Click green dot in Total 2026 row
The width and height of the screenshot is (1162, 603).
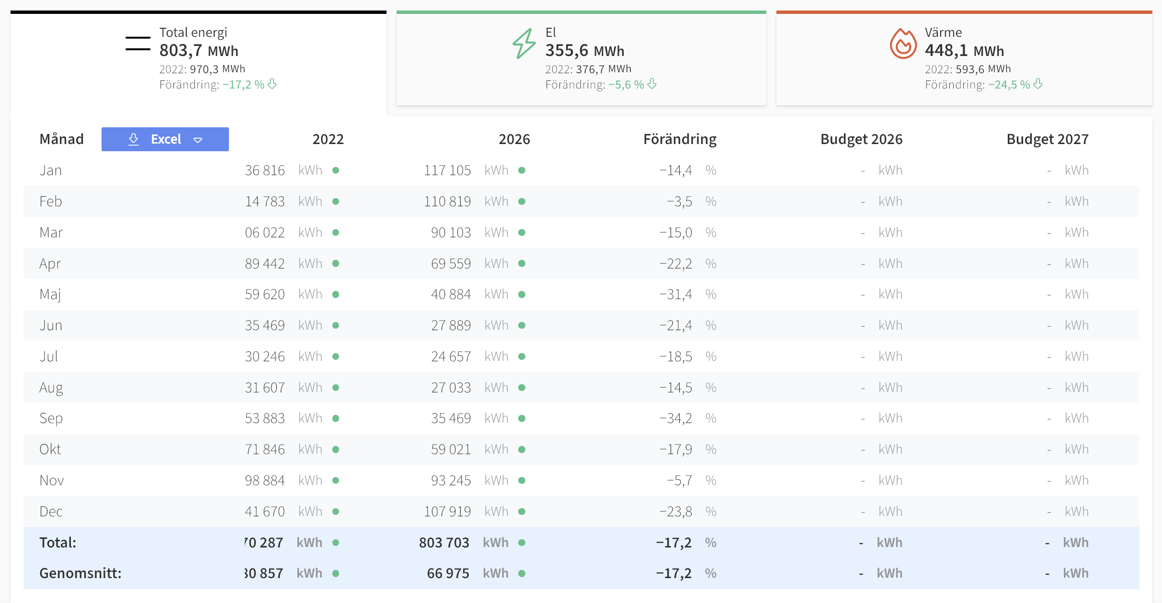click(522, 543)
